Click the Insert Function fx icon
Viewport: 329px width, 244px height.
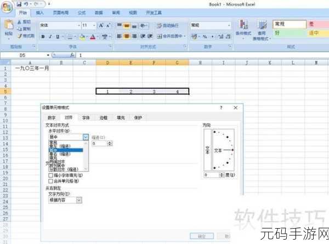coord(72,55)
